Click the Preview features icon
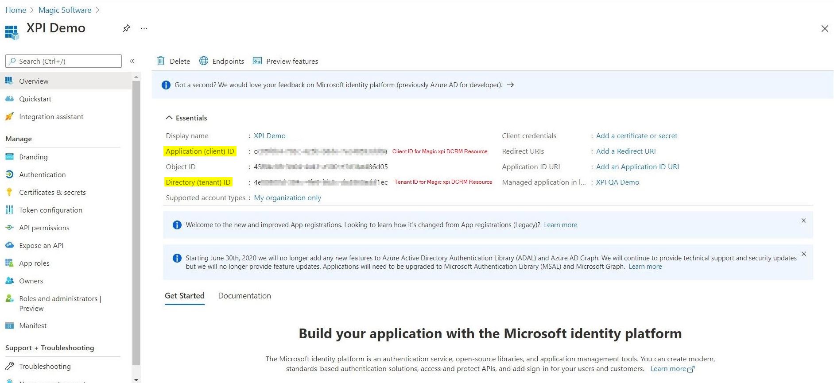Screen dimensions: 834x383 coord(257,61)
